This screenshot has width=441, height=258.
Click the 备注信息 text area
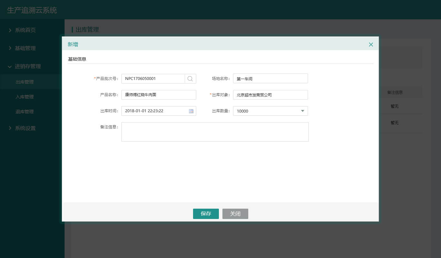tap(215, 132)
